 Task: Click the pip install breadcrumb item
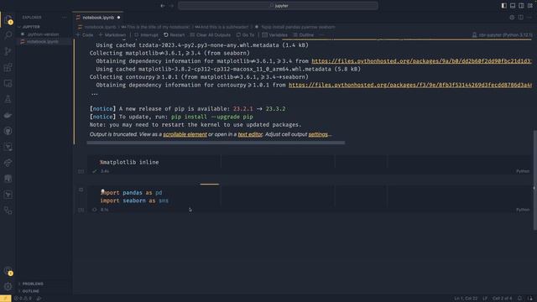(x=295, y=27)
